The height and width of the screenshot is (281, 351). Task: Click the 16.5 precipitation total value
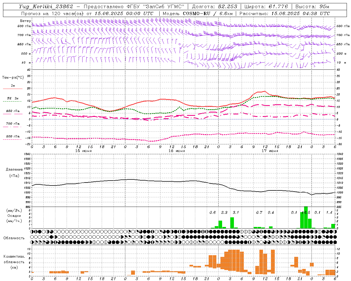pos(306,213)
